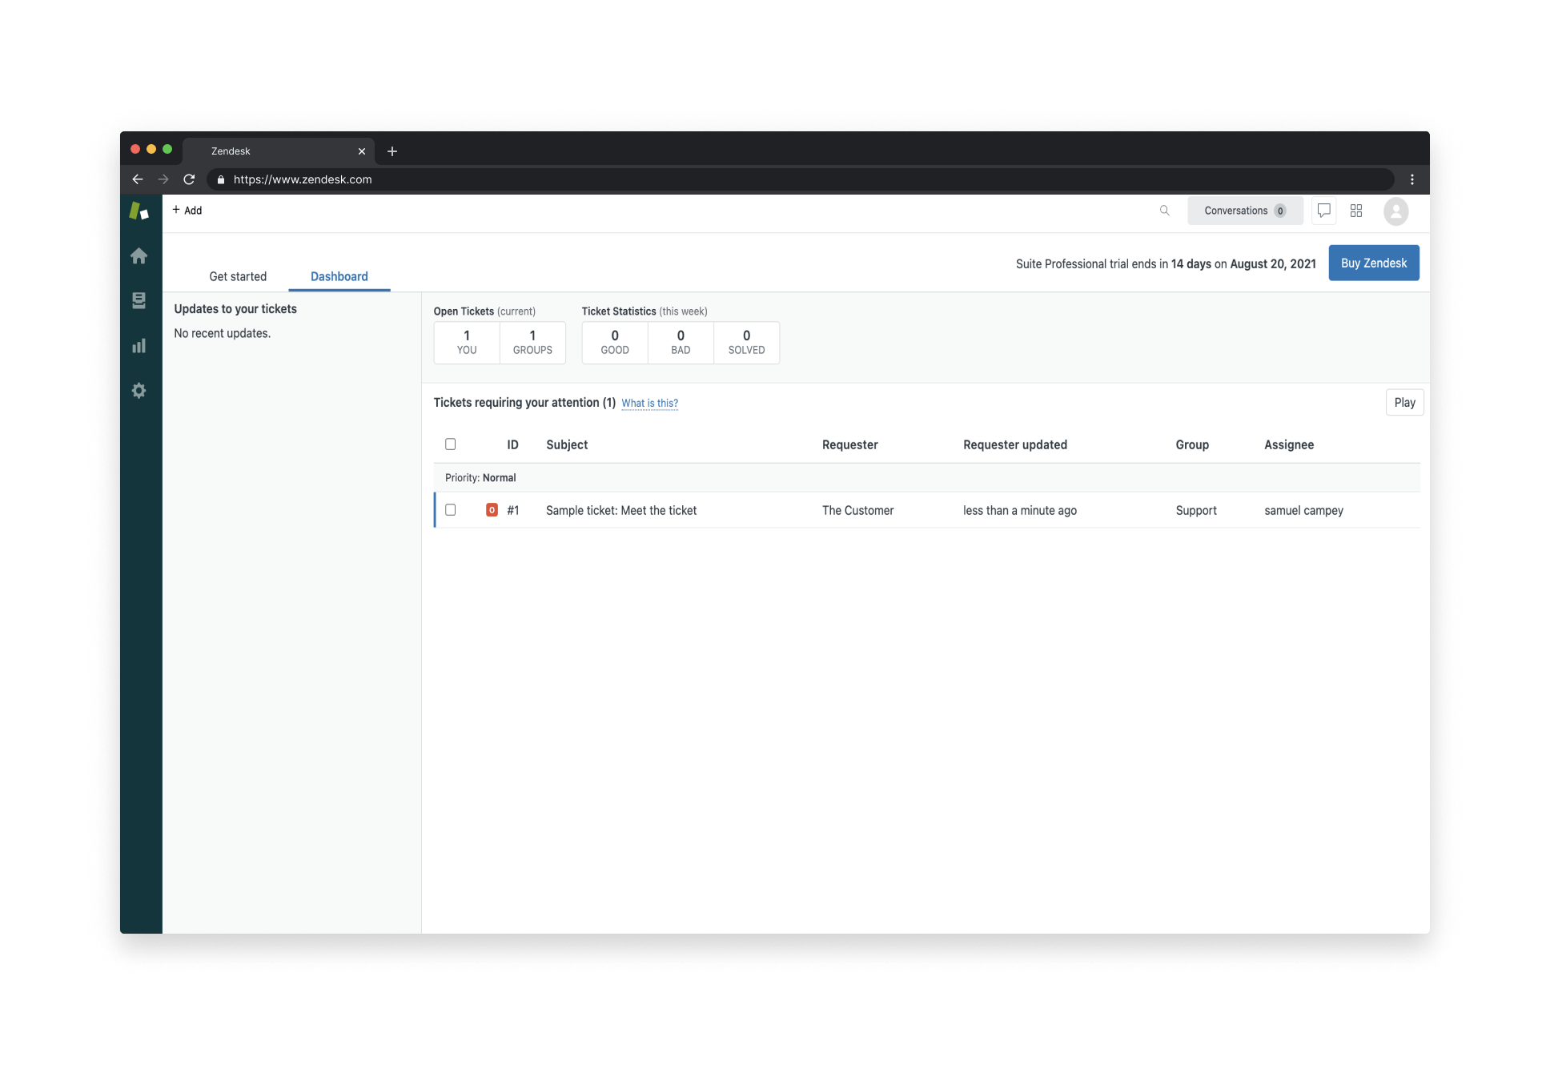
Task: Open the Zendesk products grid icon
Action: click(1355, 211)
